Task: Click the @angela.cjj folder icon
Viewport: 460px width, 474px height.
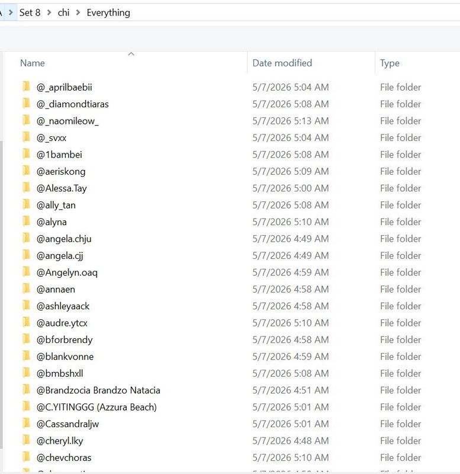Action: (26, 255)
